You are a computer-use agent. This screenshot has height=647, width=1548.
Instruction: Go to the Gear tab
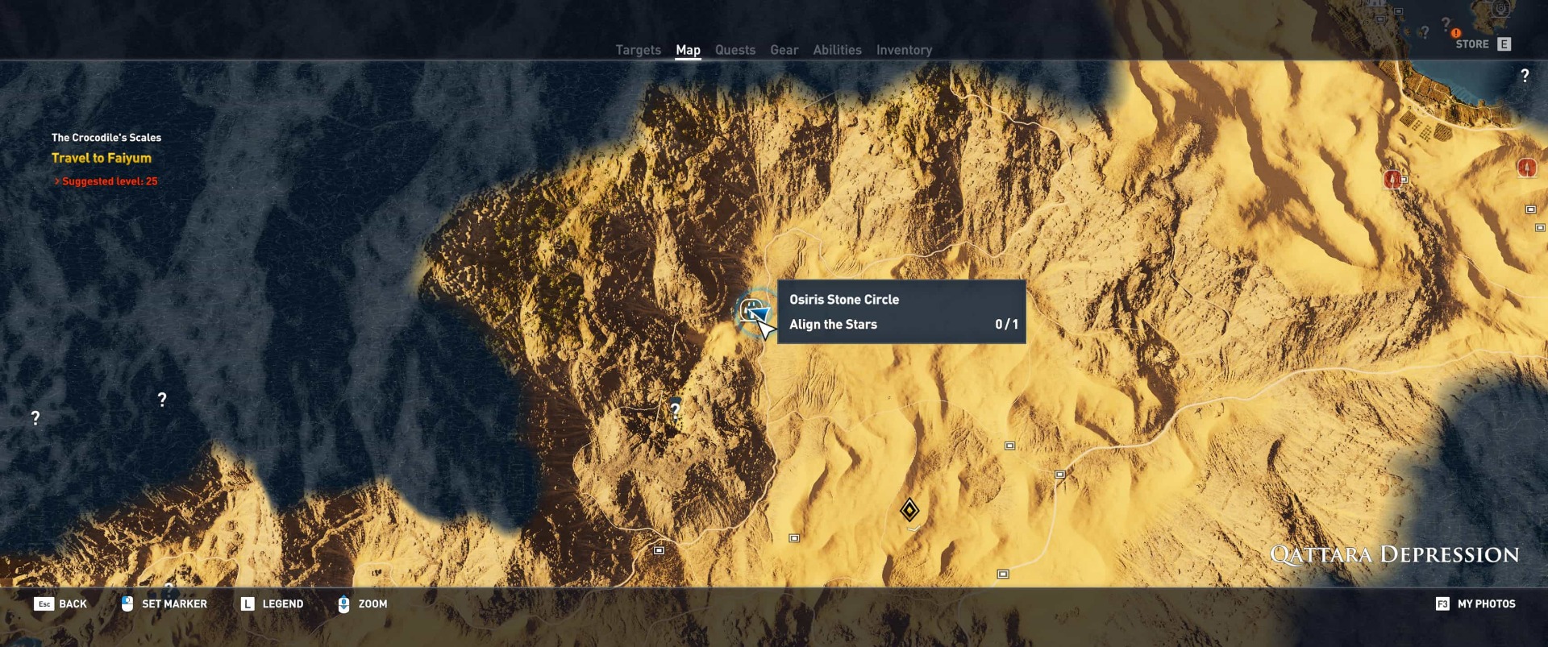tap(784, 50)
